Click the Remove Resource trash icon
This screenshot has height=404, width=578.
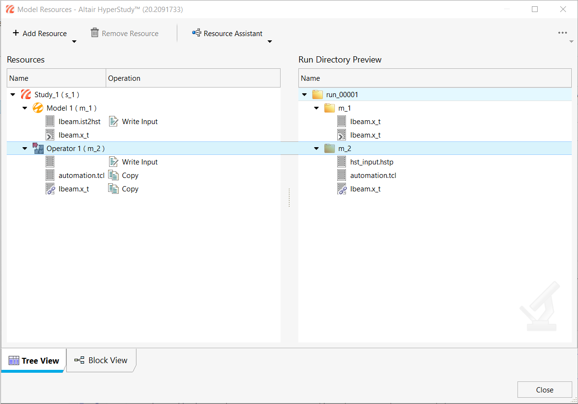(95, 33)
